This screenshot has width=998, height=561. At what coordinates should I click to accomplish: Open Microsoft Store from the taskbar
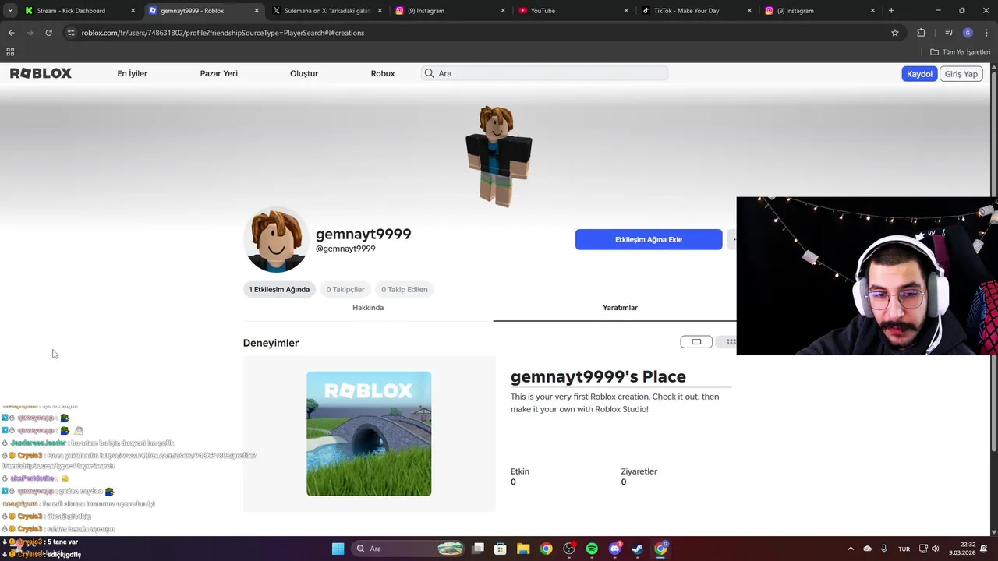(501, 549)
